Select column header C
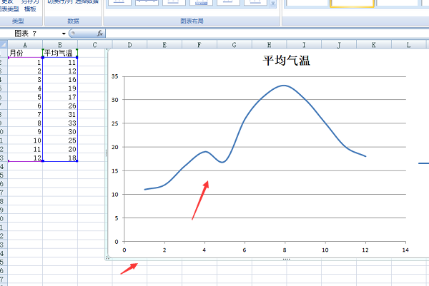This screenshot has height=286, width=429. [94, 45]
